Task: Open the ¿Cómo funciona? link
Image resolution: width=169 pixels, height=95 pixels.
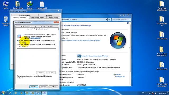Action: click(x=35, y=38)
